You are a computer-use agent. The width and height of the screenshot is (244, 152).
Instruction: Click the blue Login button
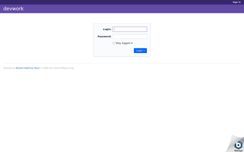(x=140, y=51)
